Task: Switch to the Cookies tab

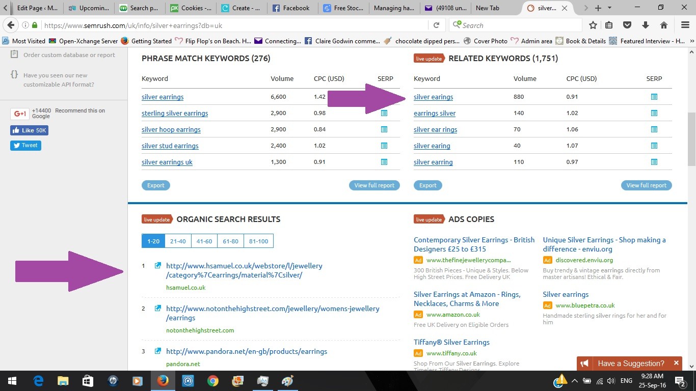Action: pyautogui.click(x=191, y=8)
